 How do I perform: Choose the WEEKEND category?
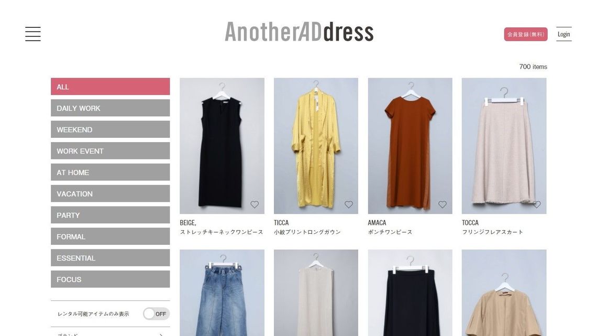coord(110,129)
